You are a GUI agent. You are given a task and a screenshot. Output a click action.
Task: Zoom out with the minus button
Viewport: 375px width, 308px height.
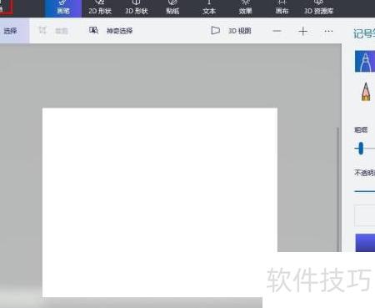click(x=277, y=31)
